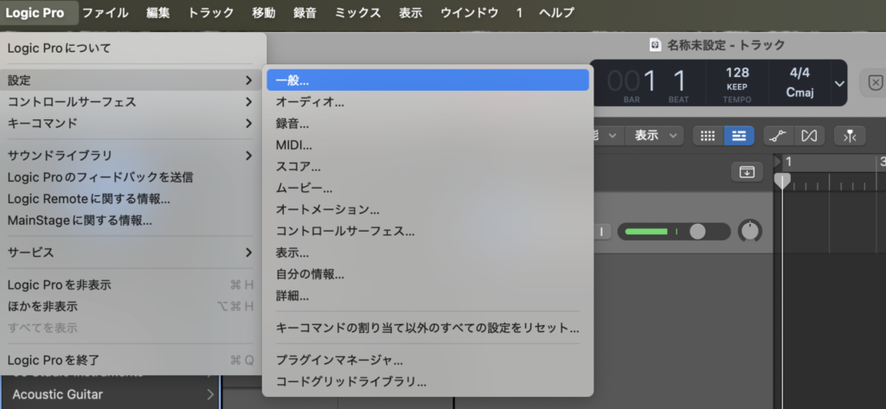Select 自分の情報... settings
The width and height of the screenshot is (886, 409).
point(427,275)
